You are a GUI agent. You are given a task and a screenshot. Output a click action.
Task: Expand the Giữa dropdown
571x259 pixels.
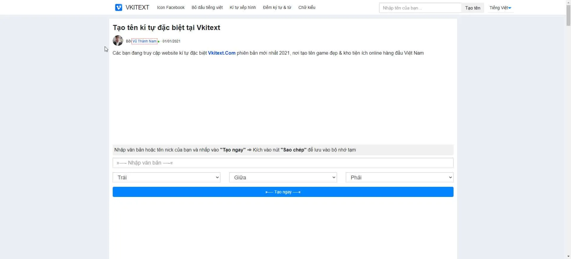tap(283, 177)
